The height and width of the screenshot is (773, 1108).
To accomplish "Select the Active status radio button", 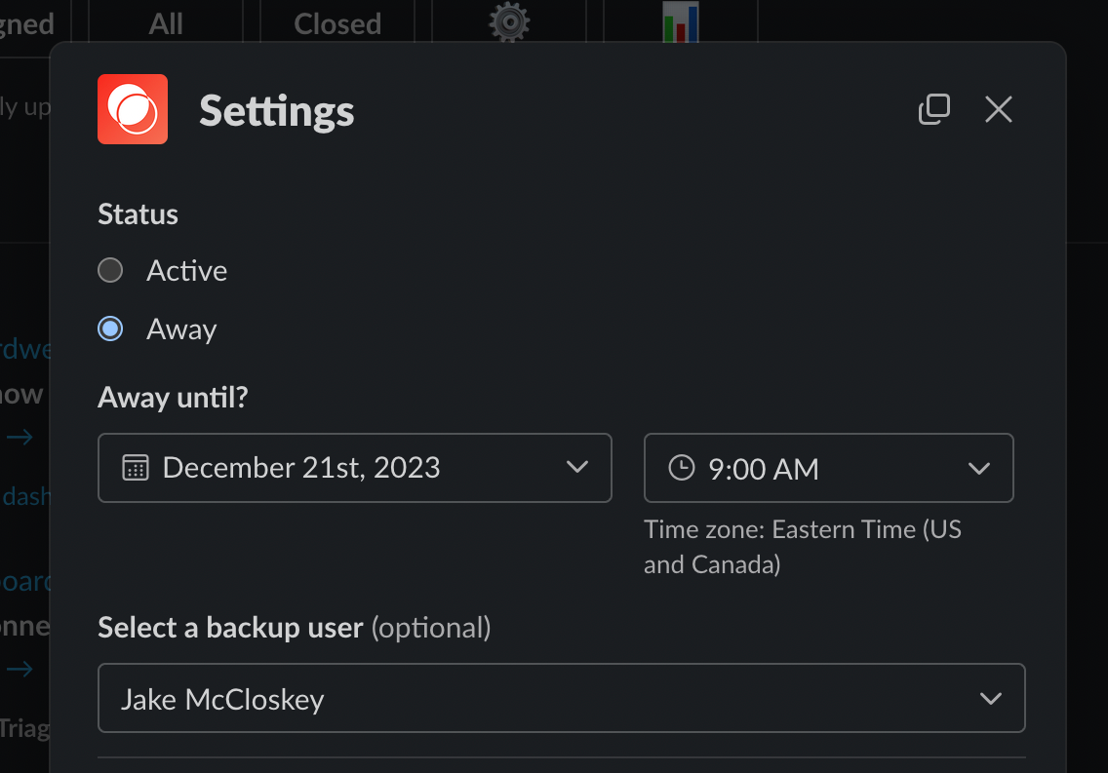I will [110, 270].
